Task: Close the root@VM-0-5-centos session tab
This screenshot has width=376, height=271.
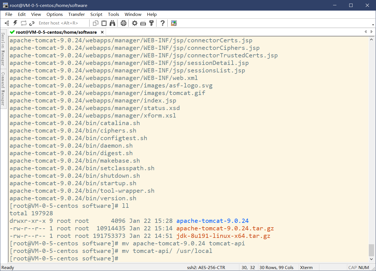Action: point(102,32)
